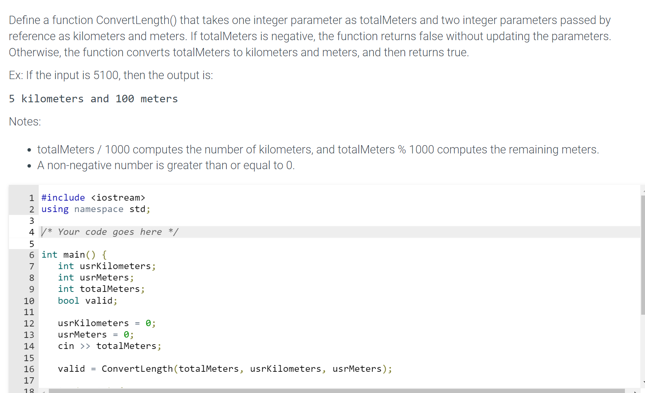Click the empty line 11 in the editor

tap(118, 312)
